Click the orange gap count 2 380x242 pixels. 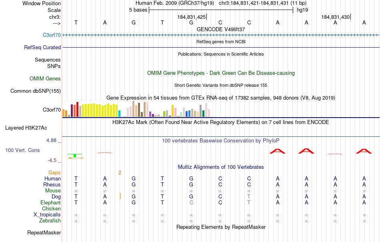(x=120, y=173)
